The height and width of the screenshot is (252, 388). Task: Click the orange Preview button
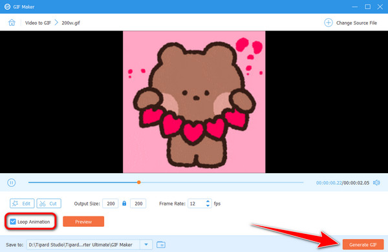(83, 222)
